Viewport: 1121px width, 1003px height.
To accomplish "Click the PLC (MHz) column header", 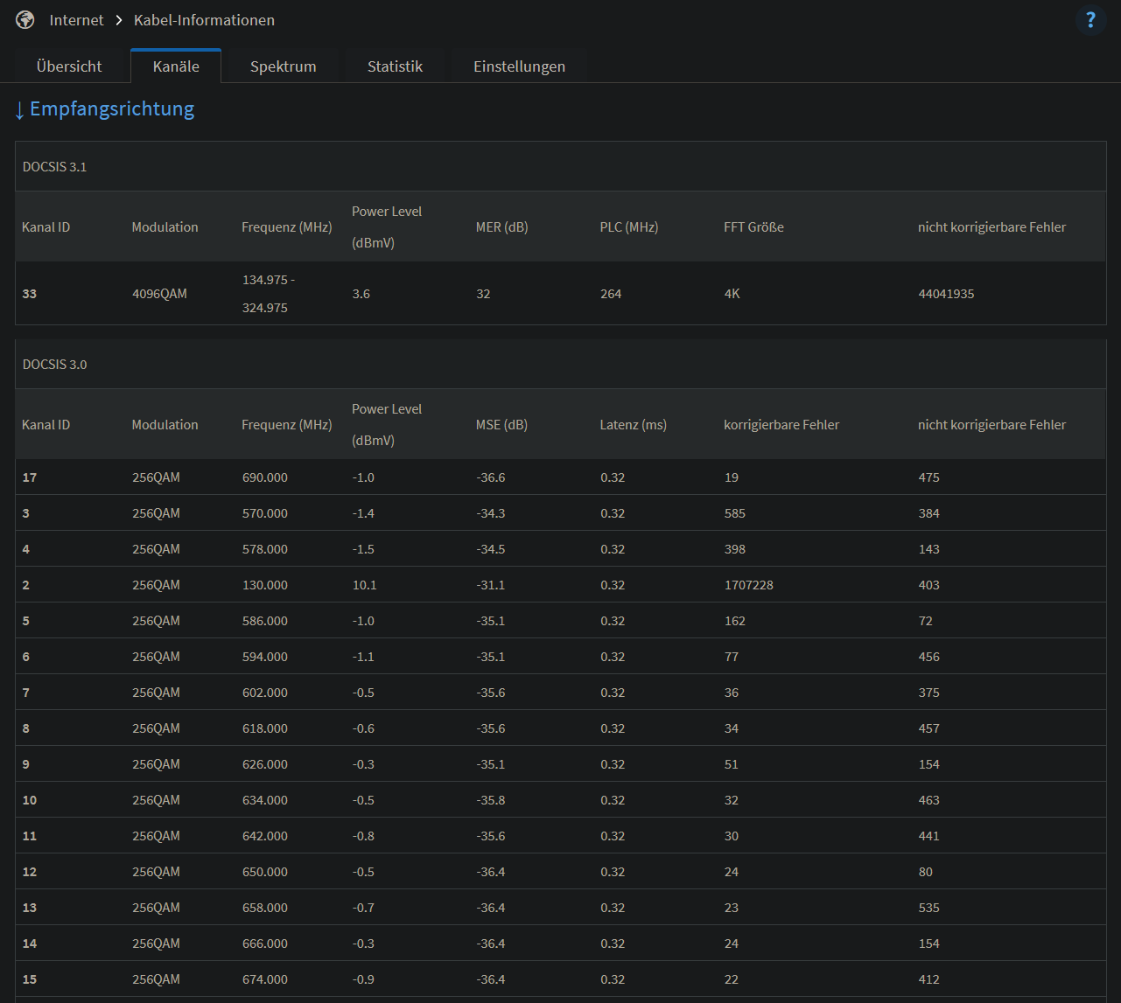I will click(629, 227).
